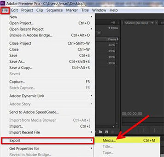The width and height of the screenshot is (164, 157).
Task: Click the 23.97 frame rate value
Action: 112,45
